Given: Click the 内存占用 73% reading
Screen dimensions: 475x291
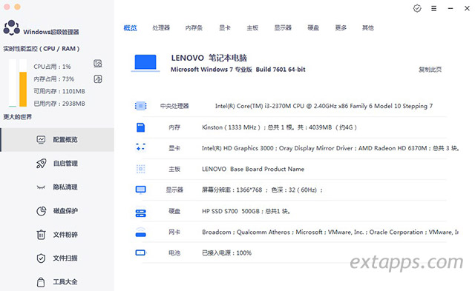Looking at the screenshot, I should pyautogui.click(x=54, y=79).
